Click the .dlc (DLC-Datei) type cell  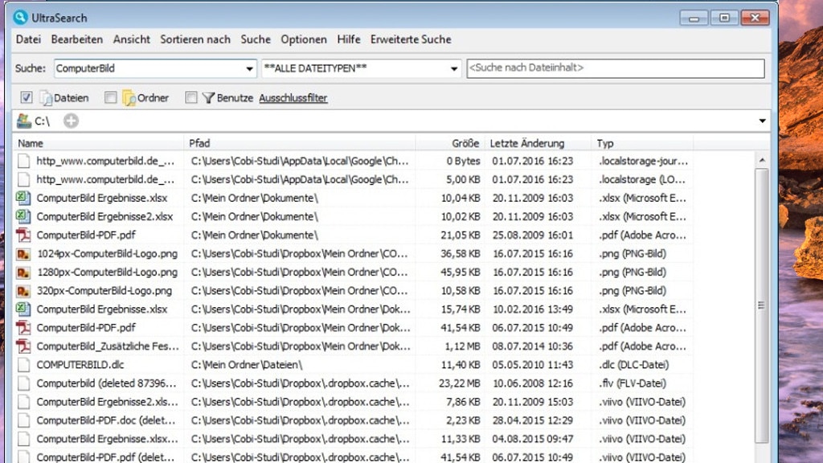coord(633,364)
